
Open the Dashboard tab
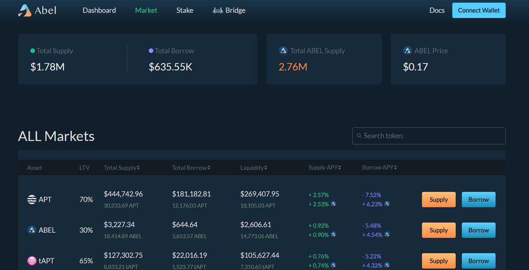(99, 11)
